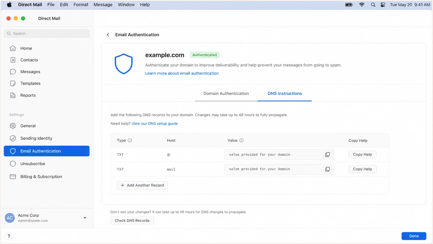Open the Help menu
The width and height of the screenshot is (433, 244).
pyautogui.click(x=145, y=5)
